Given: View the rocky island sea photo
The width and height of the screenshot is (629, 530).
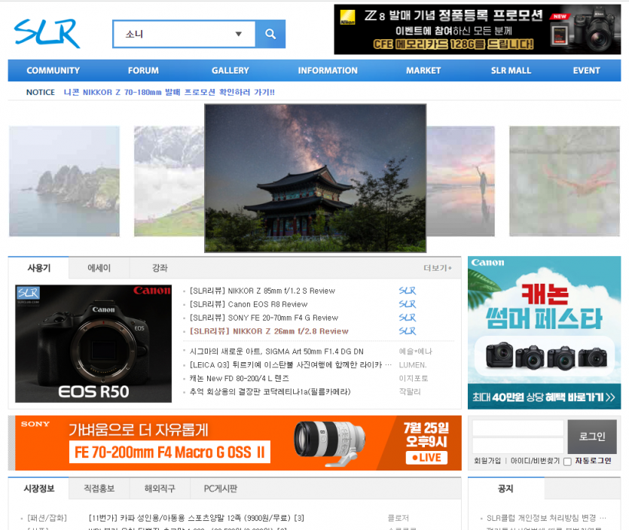Looking at the screenshot, I should (64, 181).
